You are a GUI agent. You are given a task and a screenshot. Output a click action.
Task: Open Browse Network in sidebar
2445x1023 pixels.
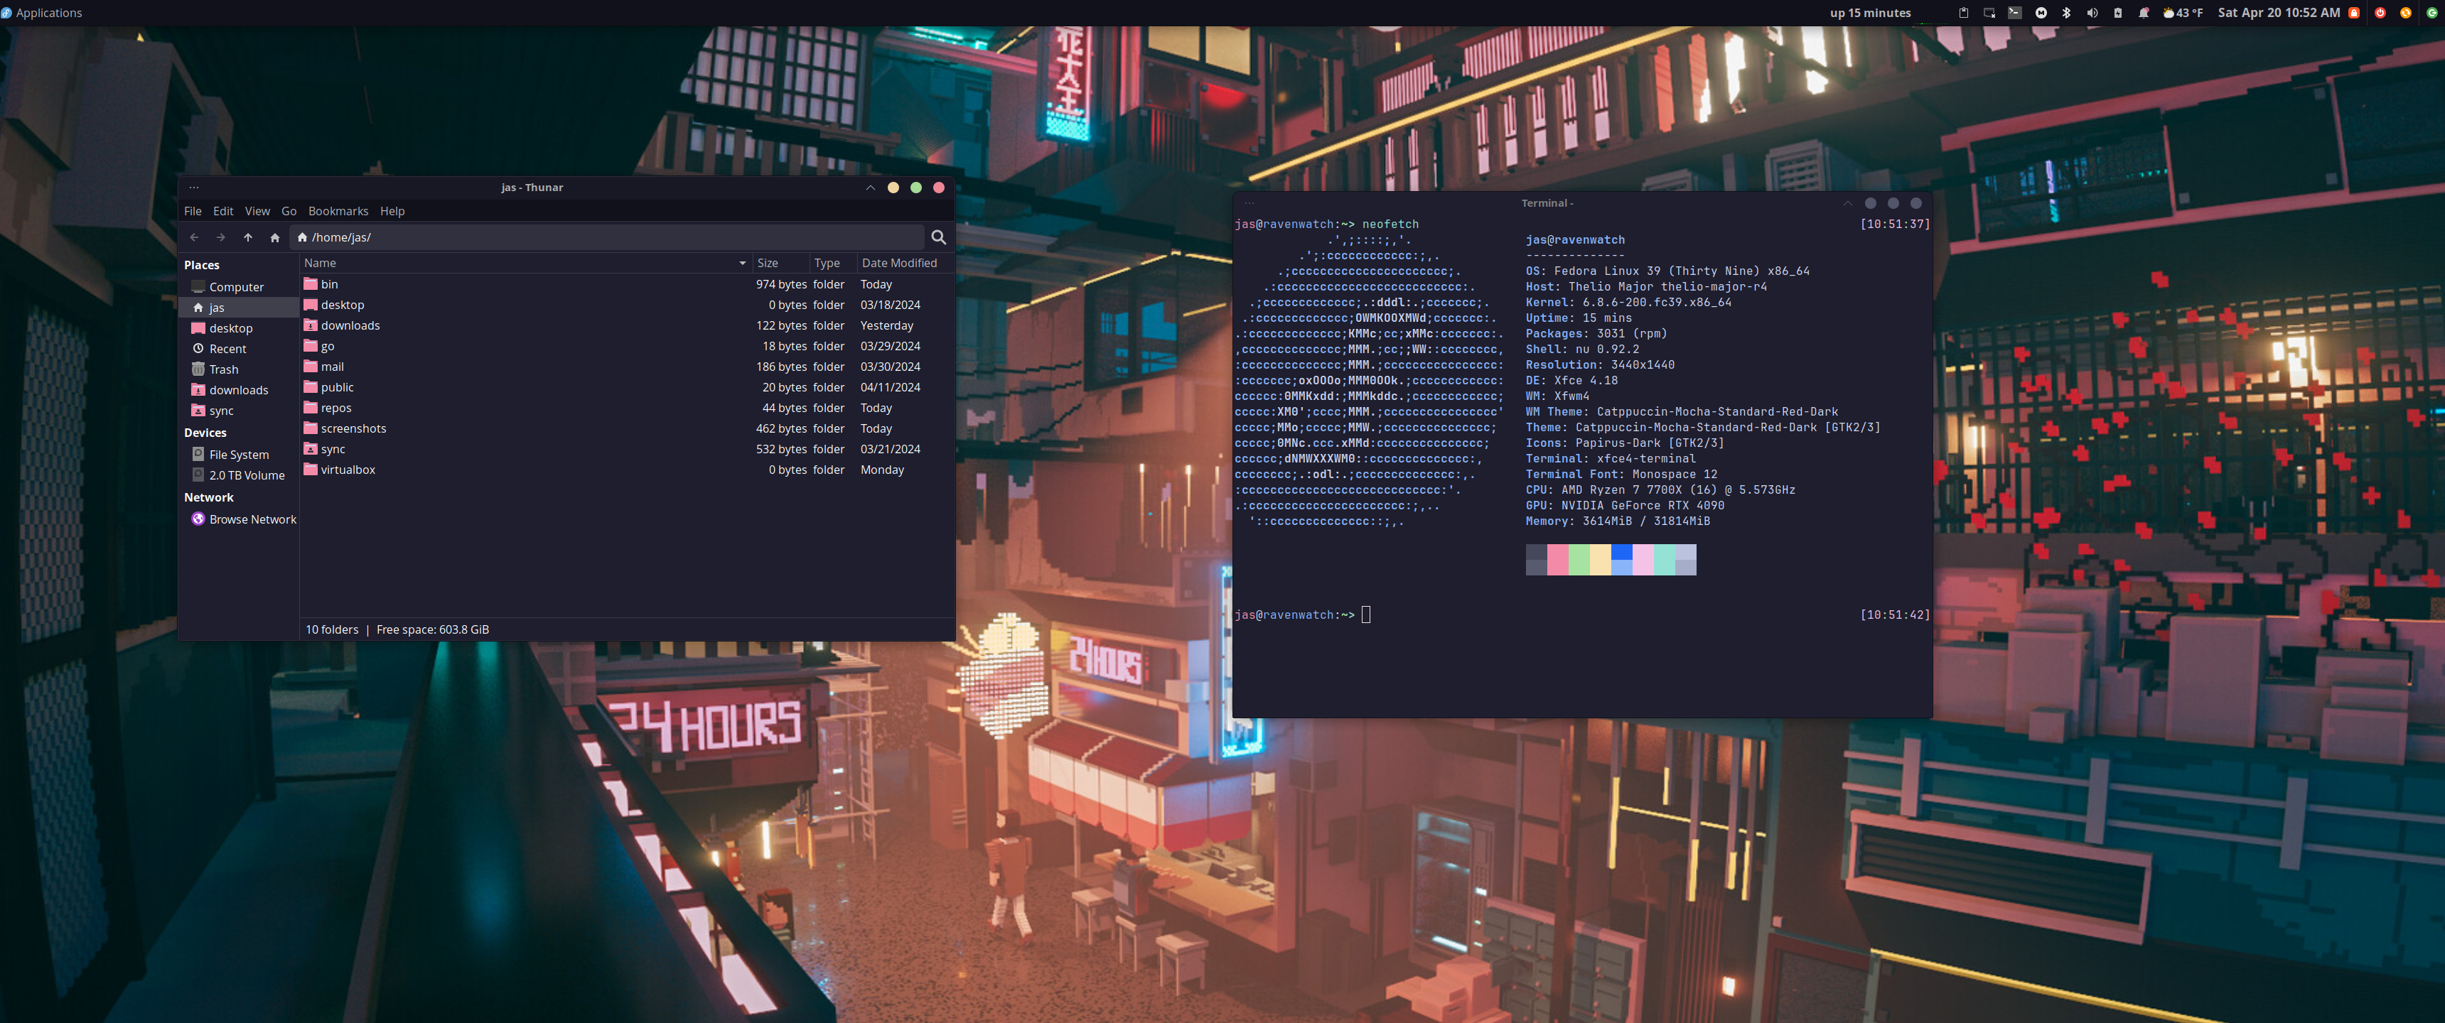pos(252,519)
